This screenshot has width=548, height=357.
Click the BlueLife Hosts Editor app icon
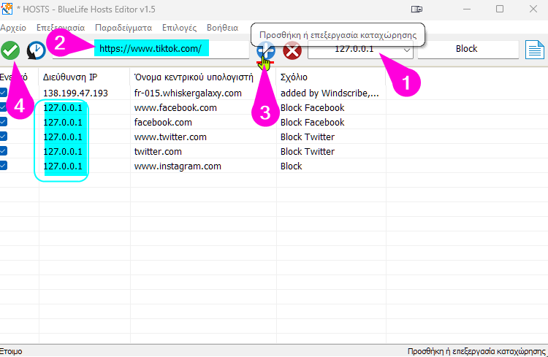7,9
